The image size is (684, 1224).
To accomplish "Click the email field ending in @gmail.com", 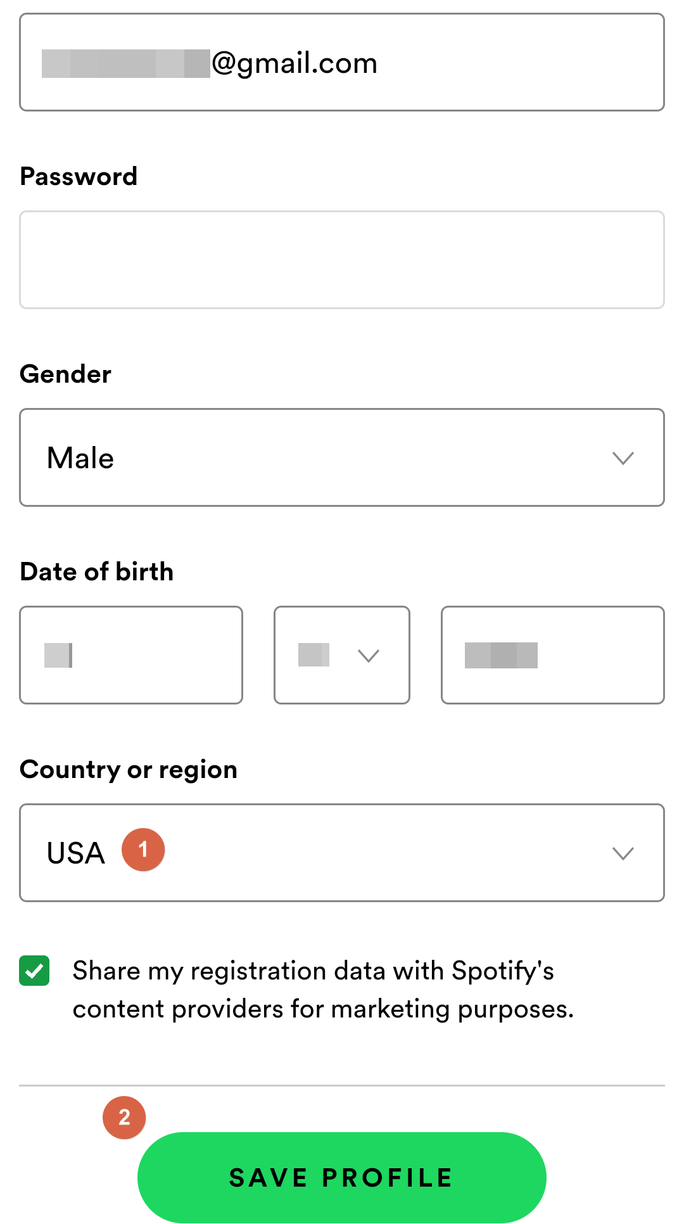I will click(x=342, y=62).
